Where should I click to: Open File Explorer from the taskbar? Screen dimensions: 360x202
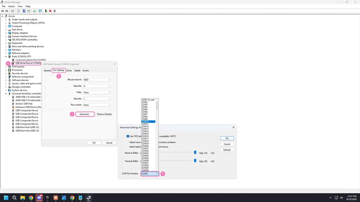point(22,198)
